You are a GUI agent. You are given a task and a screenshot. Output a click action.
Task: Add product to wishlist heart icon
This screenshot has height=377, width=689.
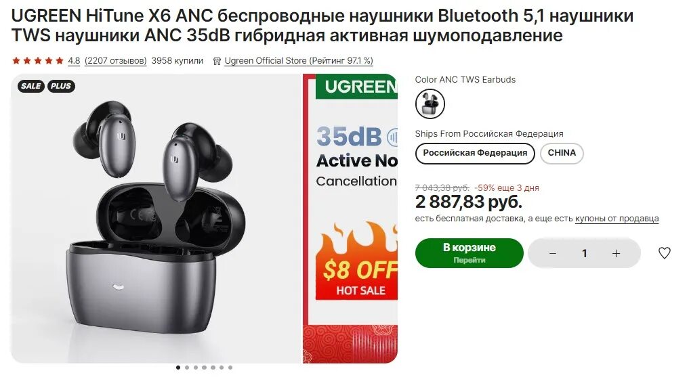click(664, 253)
